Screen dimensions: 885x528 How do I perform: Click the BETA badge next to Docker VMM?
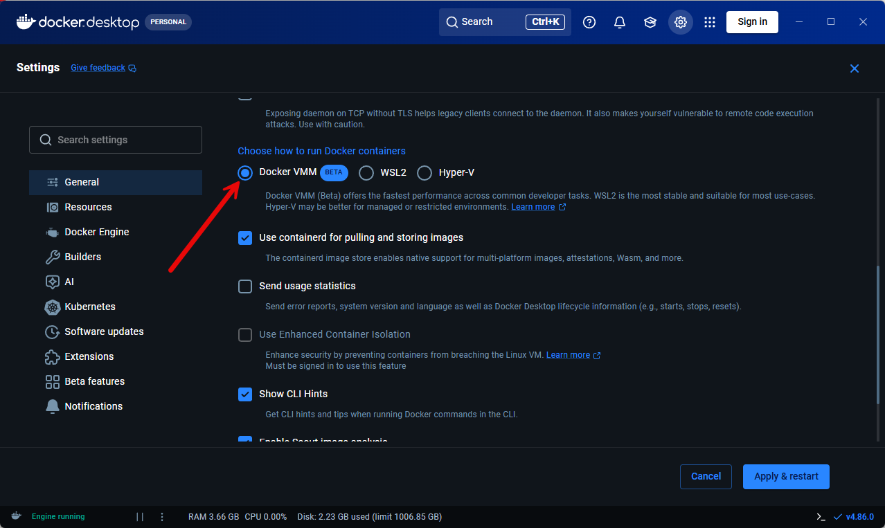pyautogui.click(x=334, y=172)
